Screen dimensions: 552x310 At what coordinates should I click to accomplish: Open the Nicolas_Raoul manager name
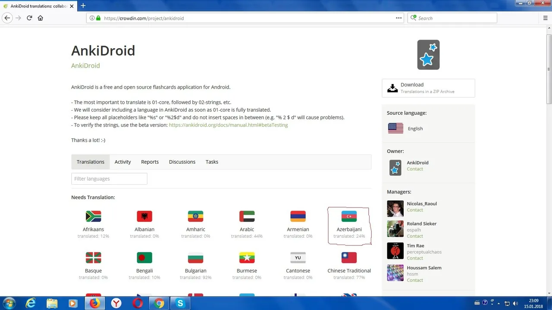point(422,204)
